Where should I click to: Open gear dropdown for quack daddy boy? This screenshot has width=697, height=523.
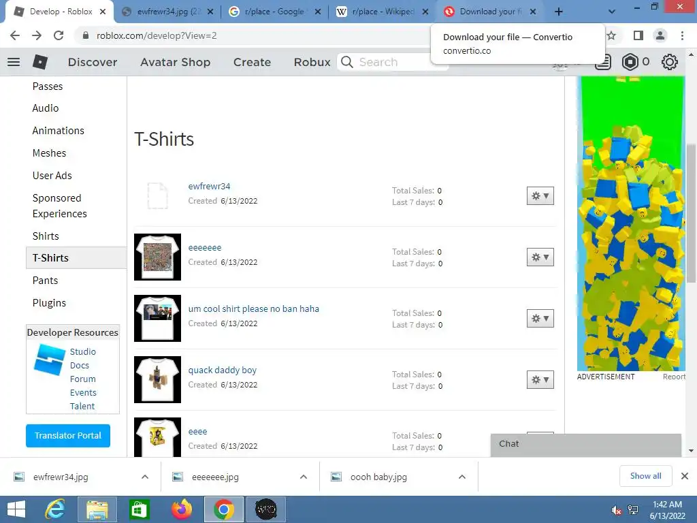[540, 380]
